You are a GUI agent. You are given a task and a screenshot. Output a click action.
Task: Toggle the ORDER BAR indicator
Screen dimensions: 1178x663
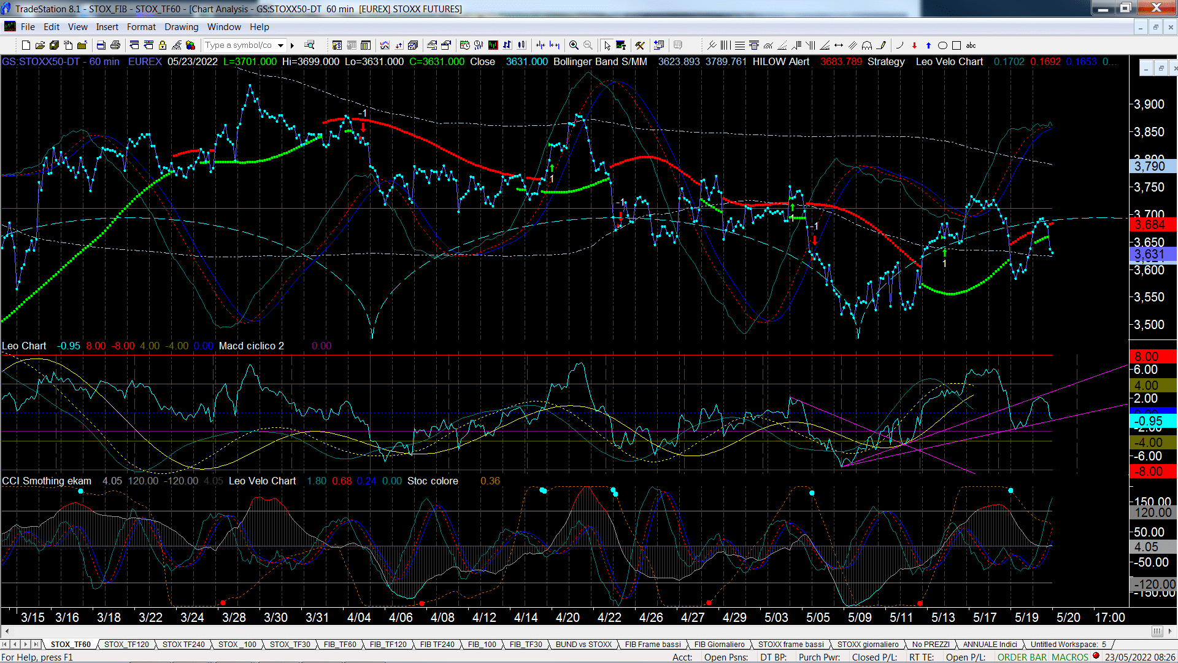tap(1022, 657)
